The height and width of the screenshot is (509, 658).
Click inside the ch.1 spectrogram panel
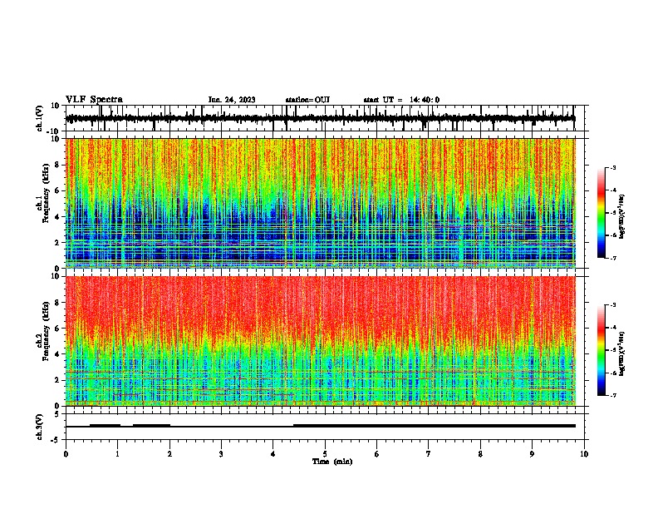pyautogui.click(x=320, y=203)
